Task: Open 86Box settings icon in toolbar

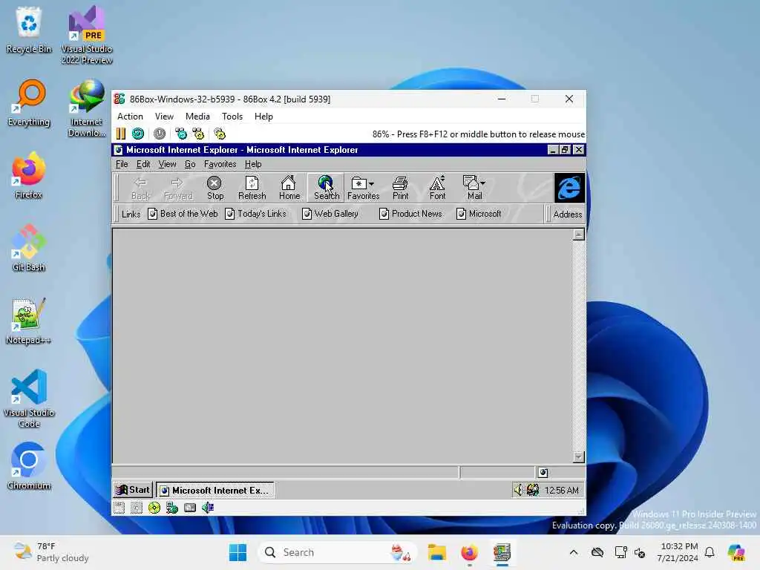Action: pos(220,134)
